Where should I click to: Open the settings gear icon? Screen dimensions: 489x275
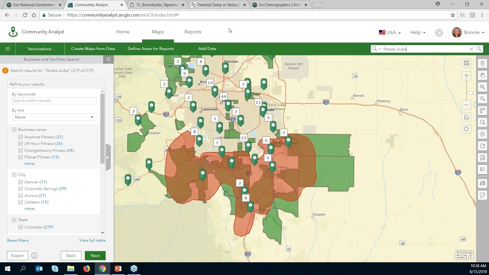(439, 32)
